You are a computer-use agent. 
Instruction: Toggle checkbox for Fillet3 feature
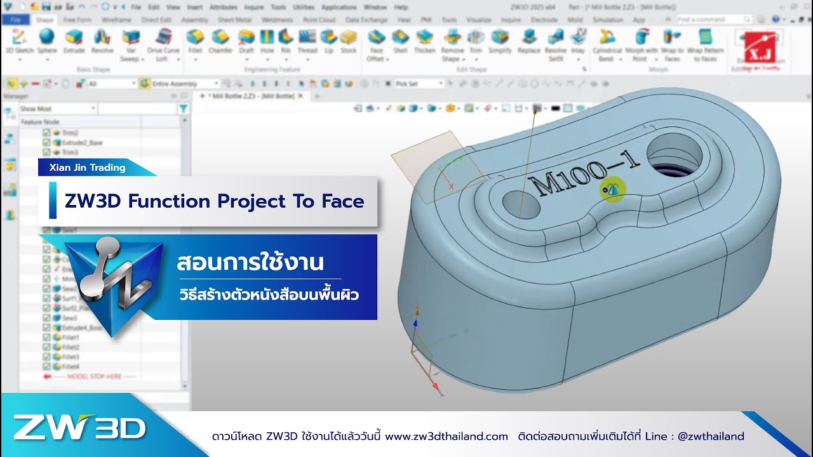point(46,357)
